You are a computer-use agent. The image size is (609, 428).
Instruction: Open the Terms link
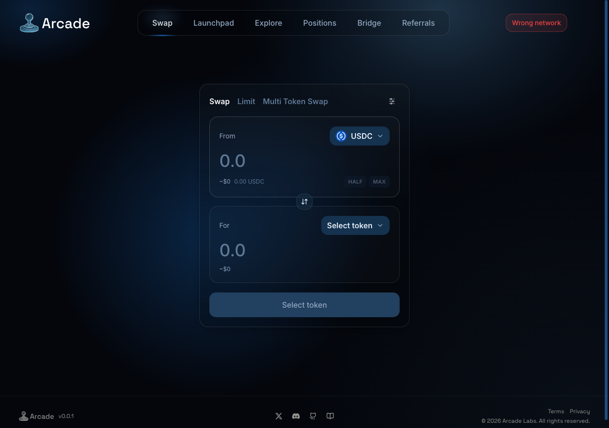click(x=556, y=411)
